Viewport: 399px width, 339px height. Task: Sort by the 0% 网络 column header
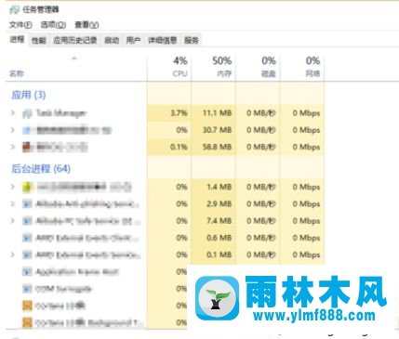[x=302, y=68]
